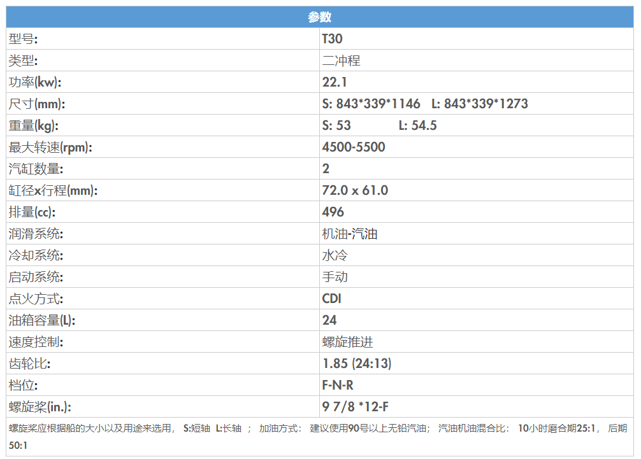
Task: Select the 二冲程 type value
Action: [x=342, y=60]
